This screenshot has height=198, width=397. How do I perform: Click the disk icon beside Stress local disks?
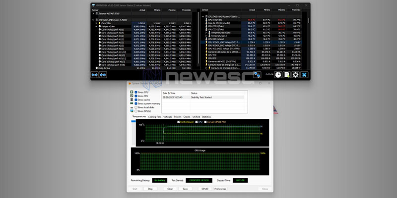click(x=132, y=107)
